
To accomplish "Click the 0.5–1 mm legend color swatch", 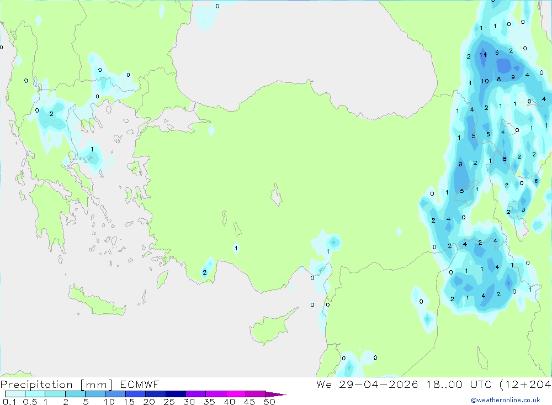I will 35,394.
